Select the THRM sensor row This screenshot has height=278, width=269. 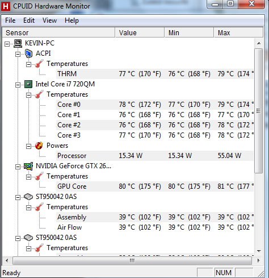point(155,74)
